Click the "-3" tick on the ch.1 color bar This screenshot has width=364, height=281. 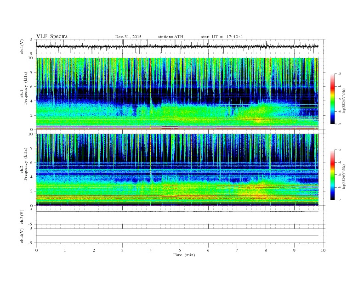point(339,74)
